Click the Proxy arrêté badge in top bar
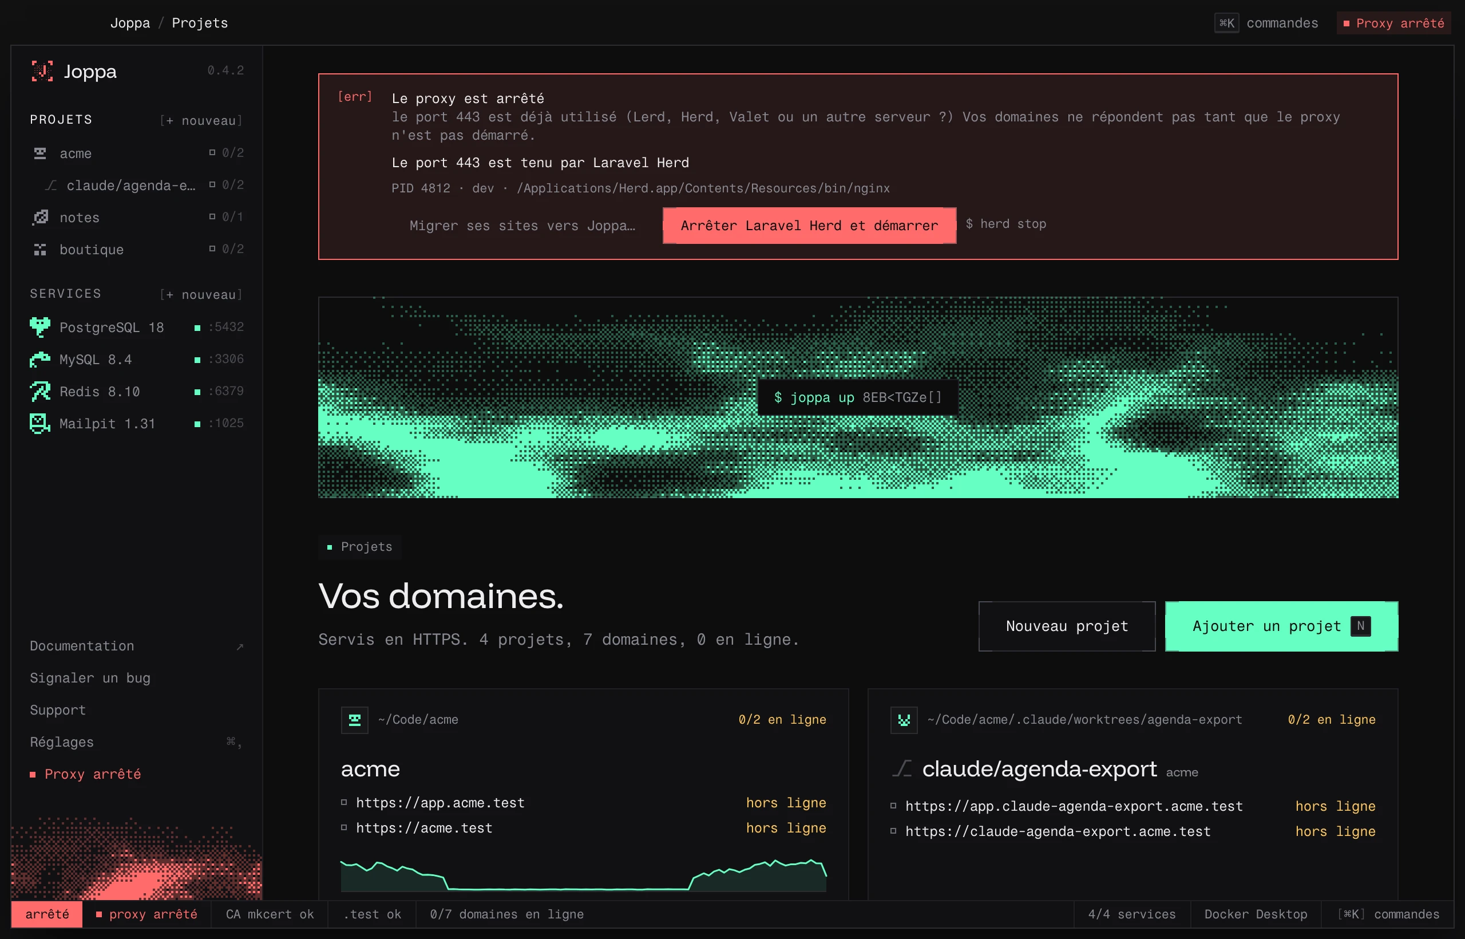Viewport: 1465px width, 939px height. (1393, 23)
